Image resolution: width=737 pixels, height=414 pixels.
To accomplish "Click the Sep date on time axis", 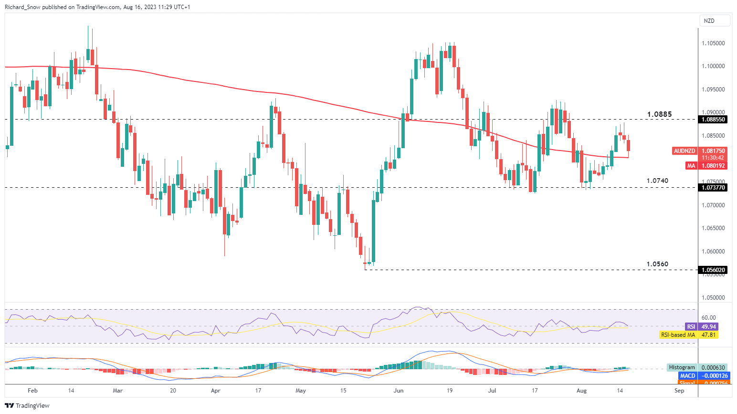I will click(679, 391).
